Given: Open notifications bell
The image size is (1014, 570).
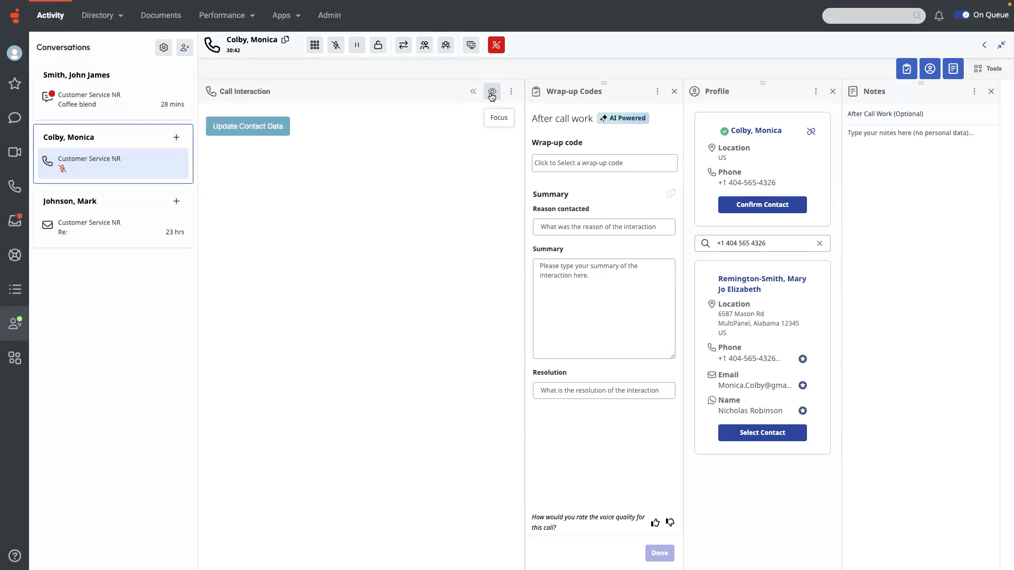Looking at the screenshot, I should 938,16.
